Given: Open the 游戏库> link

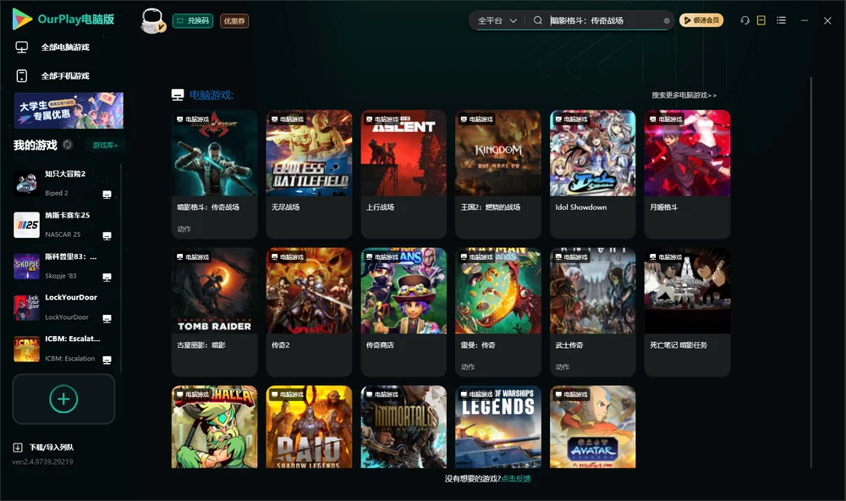Looking at the screenshot, I should point(105,146).
